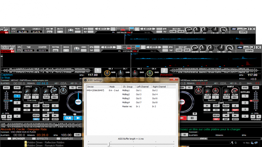
Task: Click the headphones icon near CUE-MIX
Action: (216, 47)
